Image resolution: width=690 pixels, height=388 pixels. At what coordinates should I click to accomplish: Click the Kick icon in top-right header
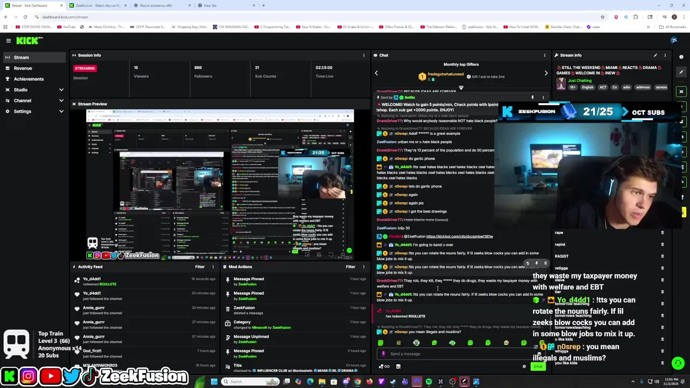[674, 40]
